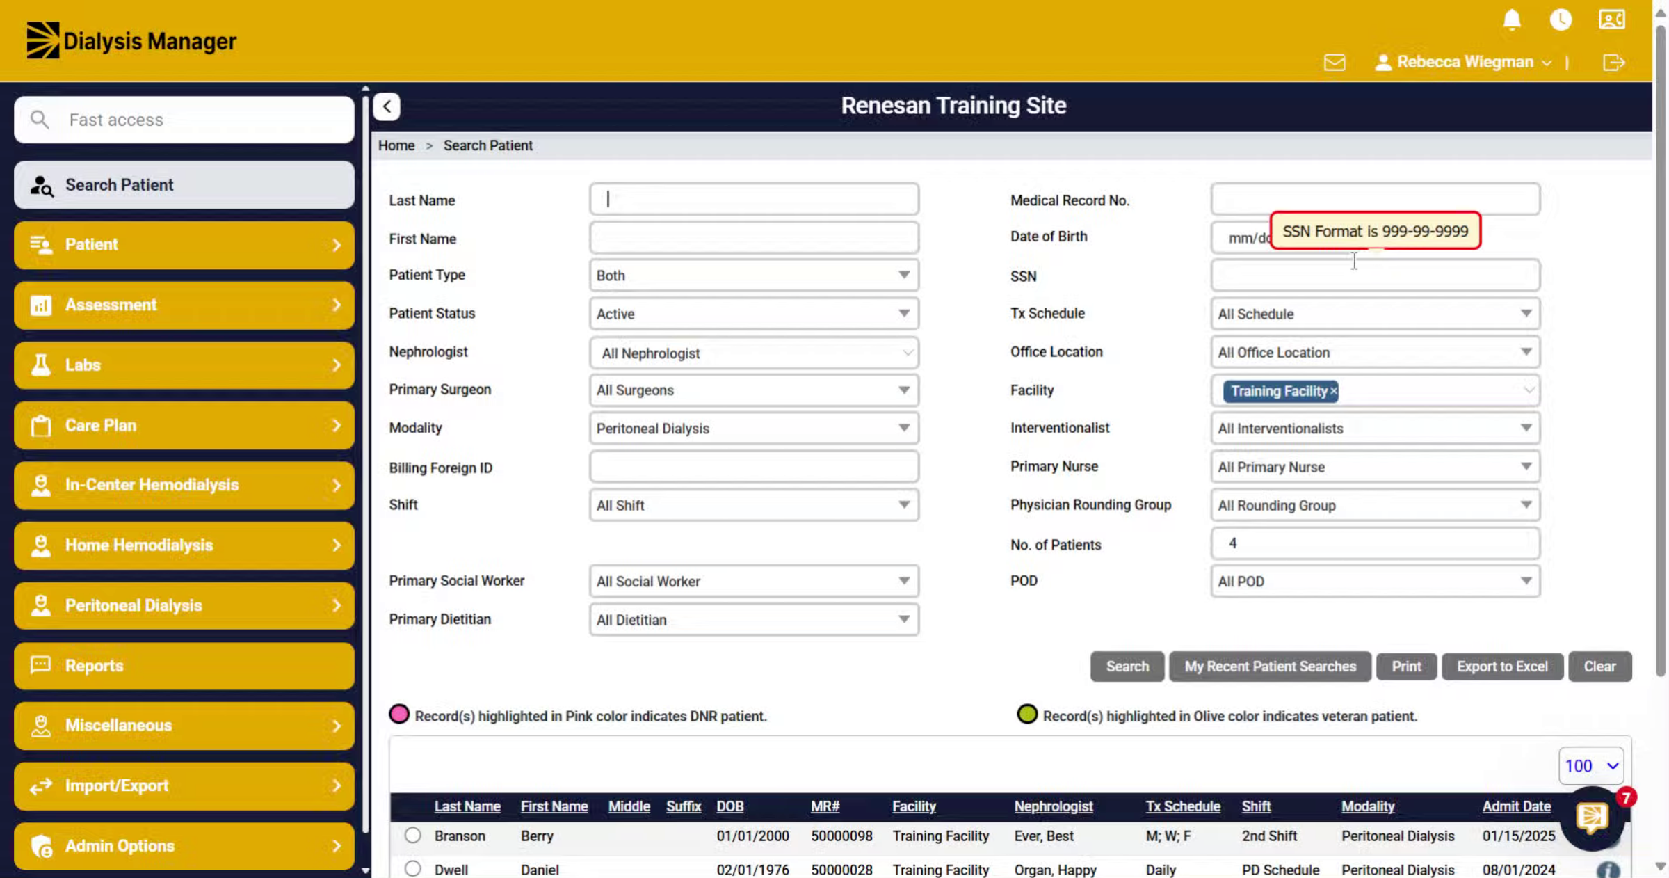1669x878 pixels.
Task: Click the pink DNR legend circle
Action: (399, 715)
